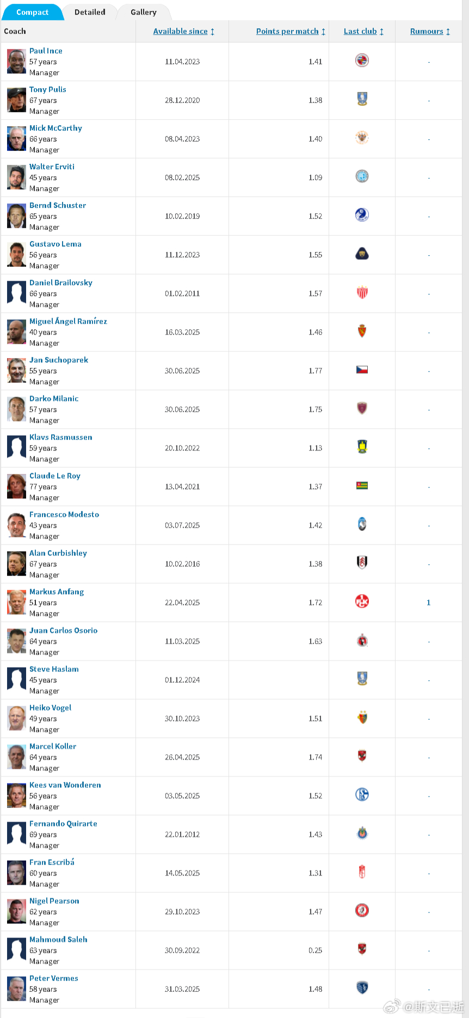
Task: Click Claude Le Roy's Togo flag icon
Action: [362, 485]
